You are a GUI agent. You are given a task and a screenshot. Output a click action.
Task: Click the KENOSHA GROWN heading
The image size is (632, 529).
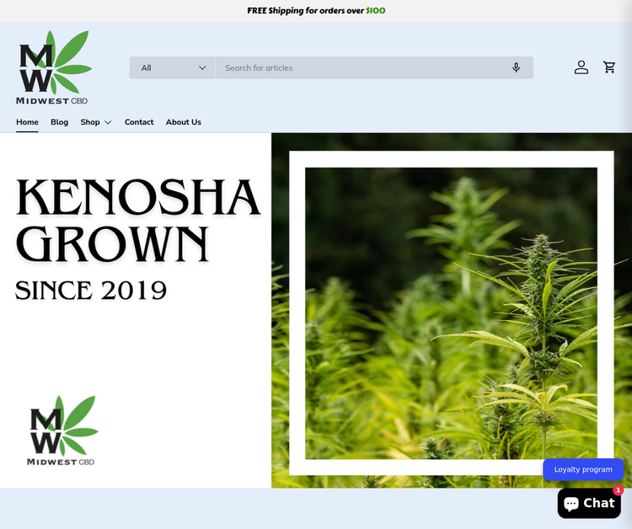point(138,221)
